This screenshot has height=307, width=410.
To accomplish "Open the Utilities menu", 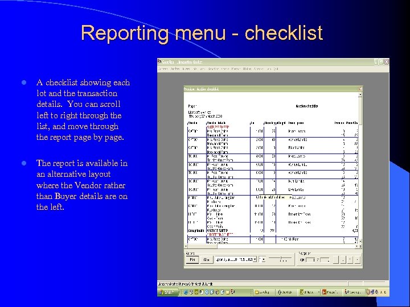I will coord(247,69).
